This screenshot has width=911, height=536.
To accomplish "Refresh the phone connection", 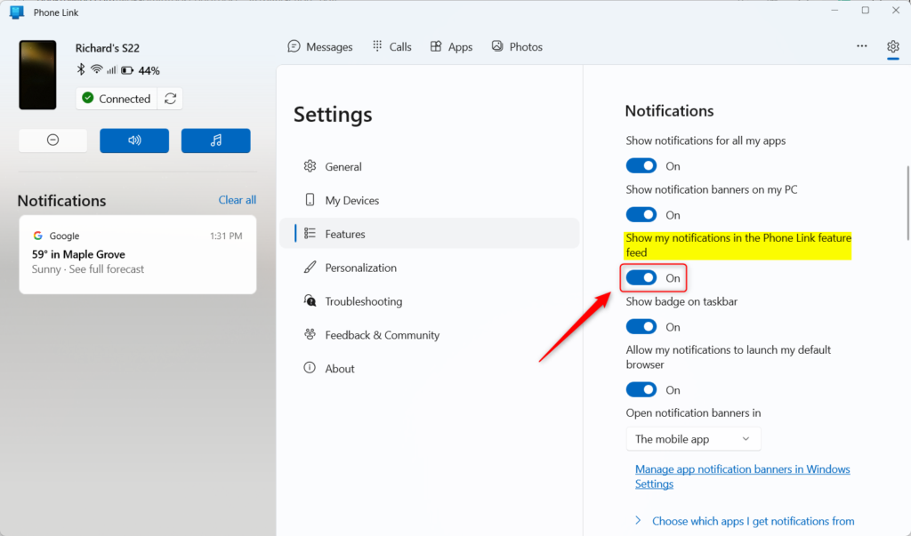I will click(x=170, y=99).
